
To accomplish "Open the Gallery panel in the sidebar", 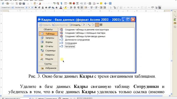I will [175, 23].
